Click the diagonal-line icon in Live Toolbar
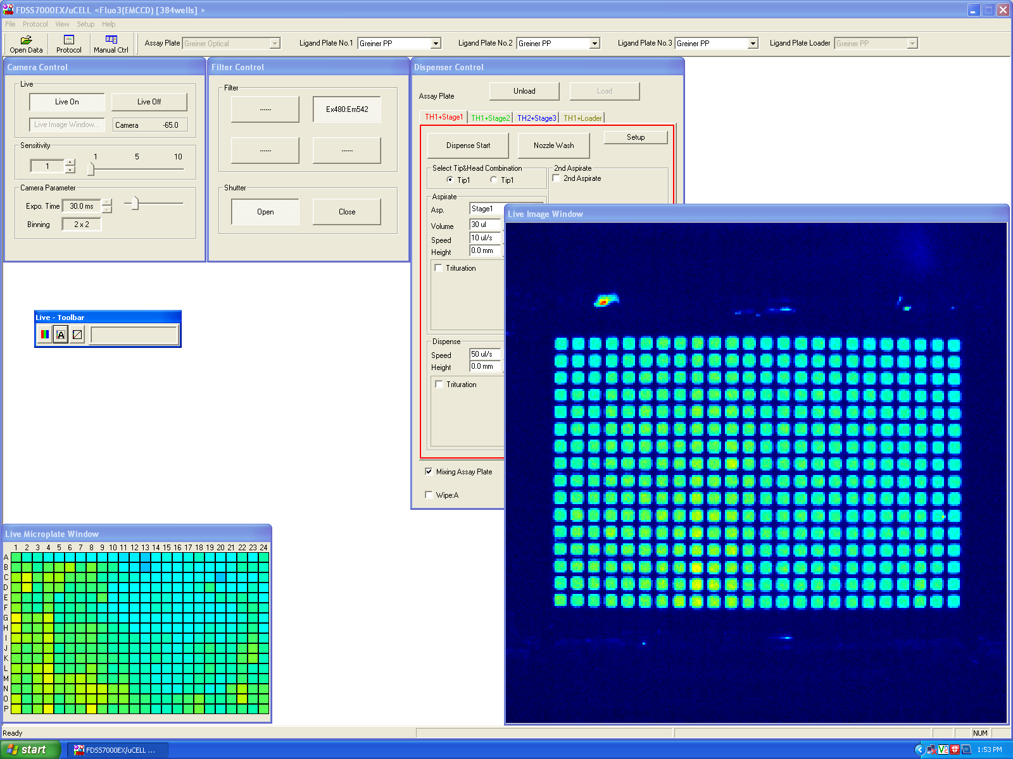The width and height of the screenshot is (1013, 759). (x=77, y=335)
